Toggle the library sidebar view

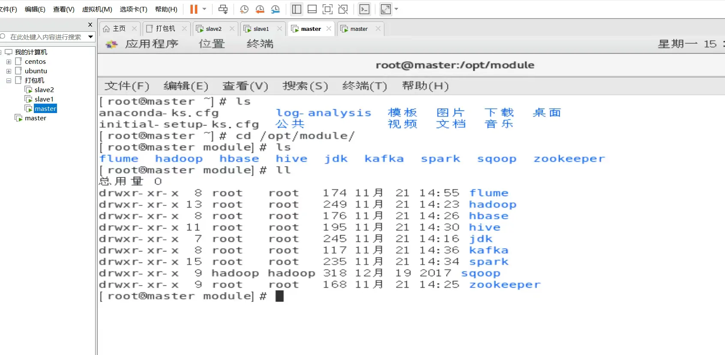pos(297,9)
